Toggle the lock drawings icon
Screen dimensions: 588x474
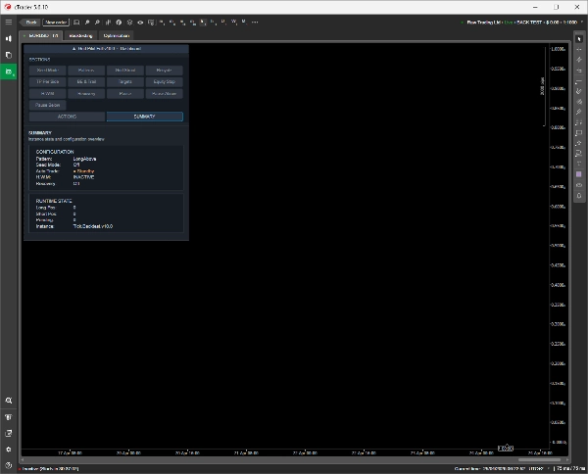pos(579,196)
